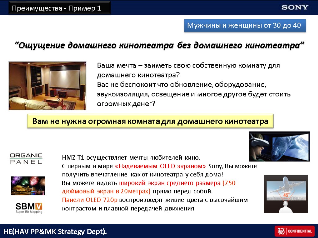Click the SONY logo in the header
The image size is (318, 238).
point(295,7)
